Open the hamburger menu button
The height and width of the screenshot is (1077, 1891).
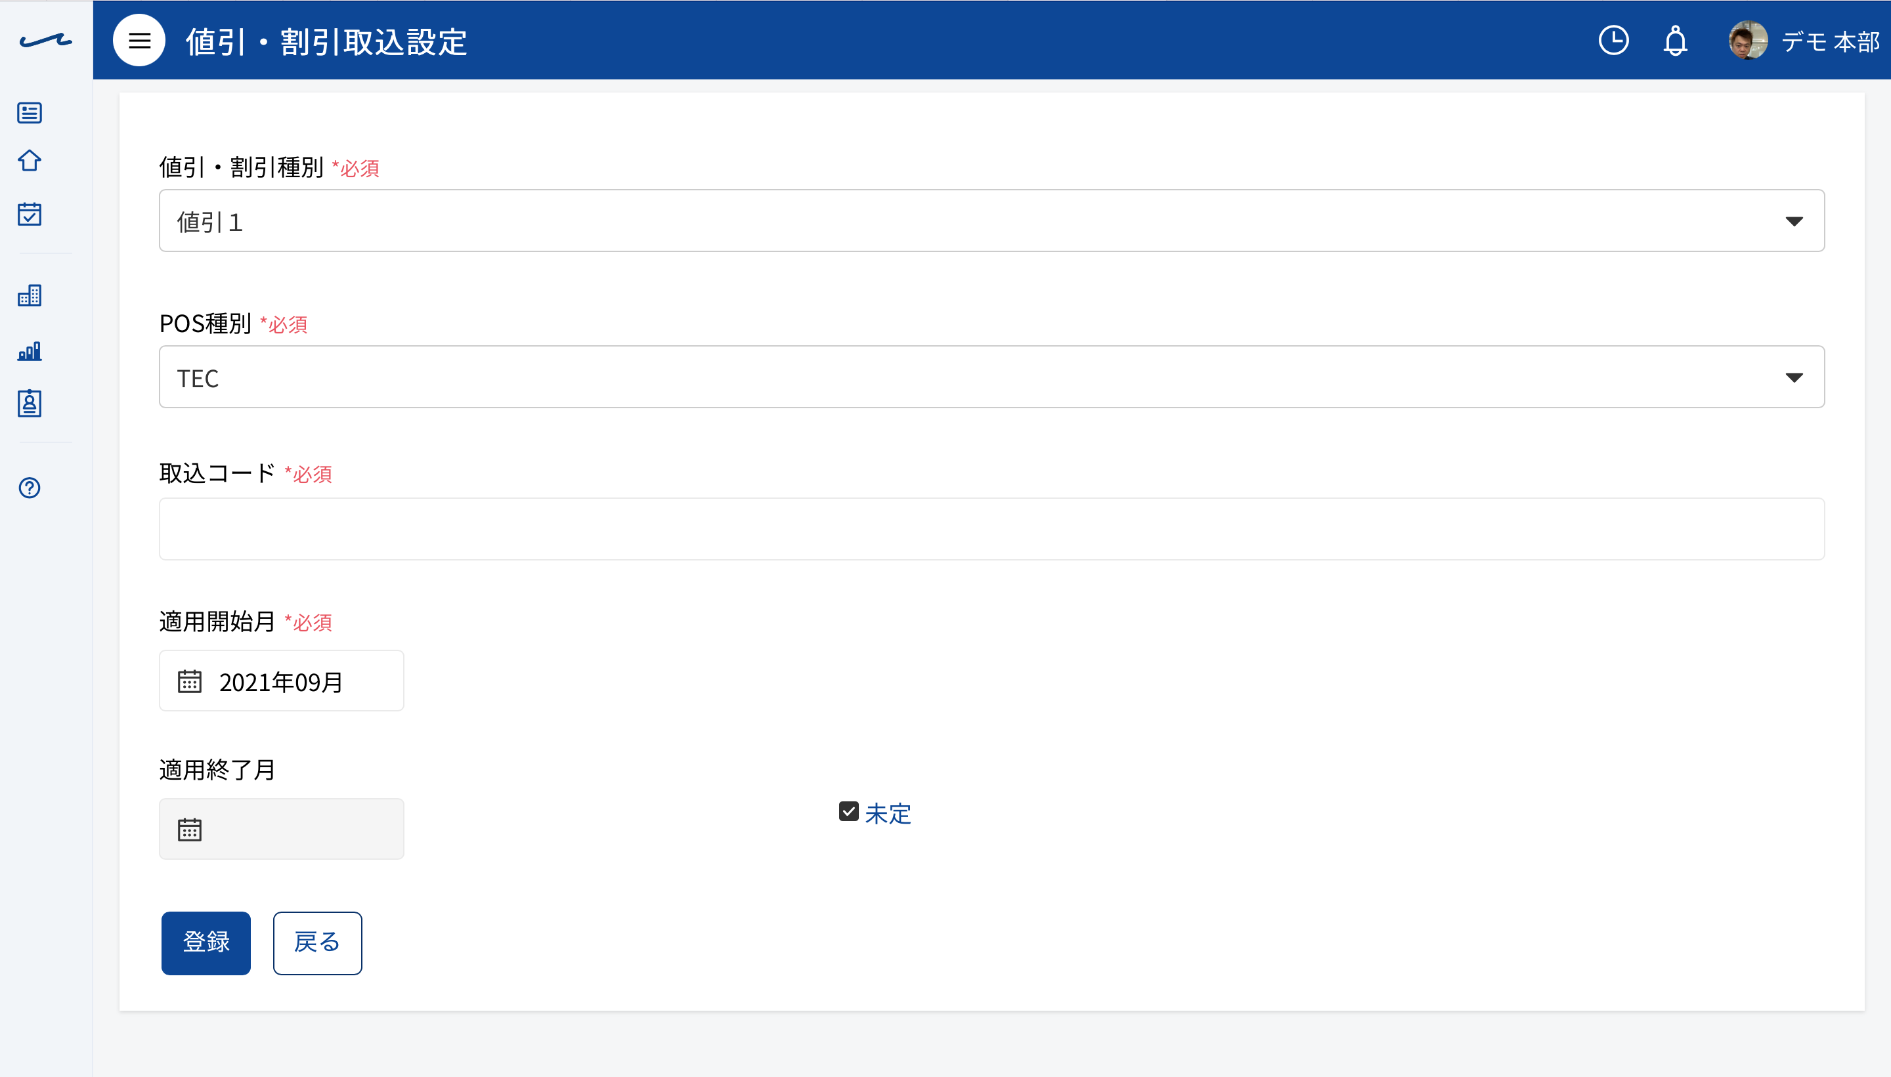[139, 40]
